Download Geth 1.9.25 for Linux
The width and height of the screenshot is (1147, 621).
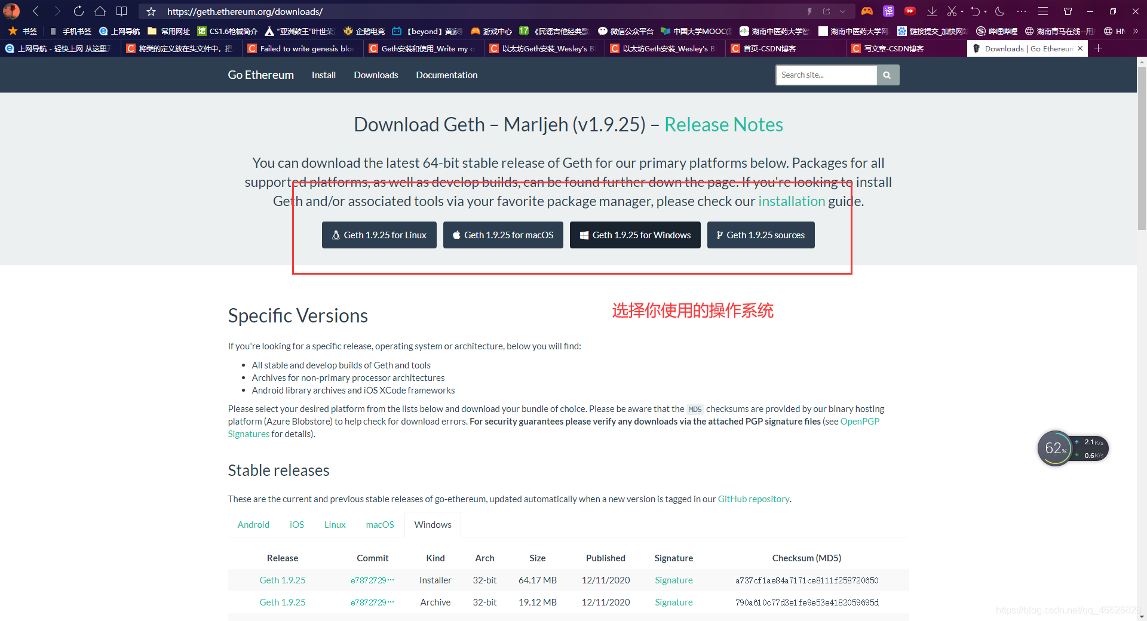point(379,235)
